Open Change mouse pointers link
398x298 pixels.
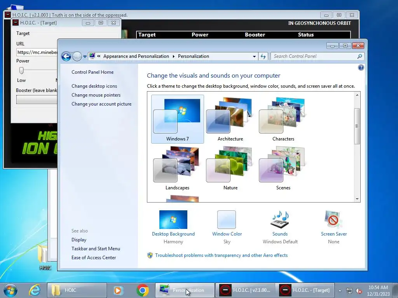click(x=96, y=95)
